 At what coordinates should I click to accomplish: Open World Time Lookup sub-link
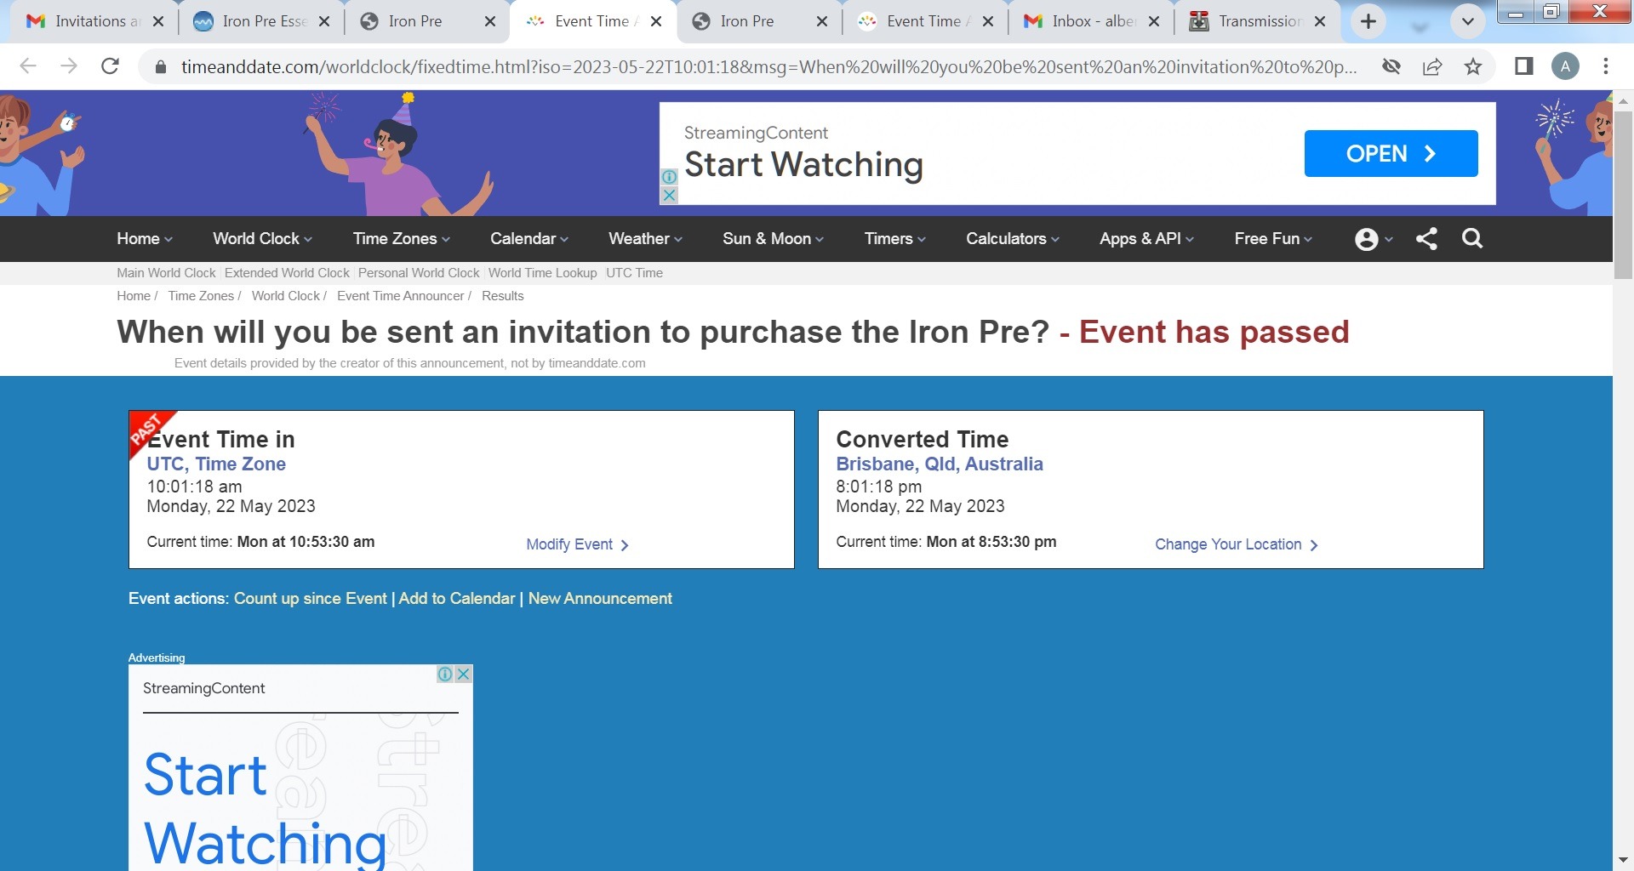point(542,273)
